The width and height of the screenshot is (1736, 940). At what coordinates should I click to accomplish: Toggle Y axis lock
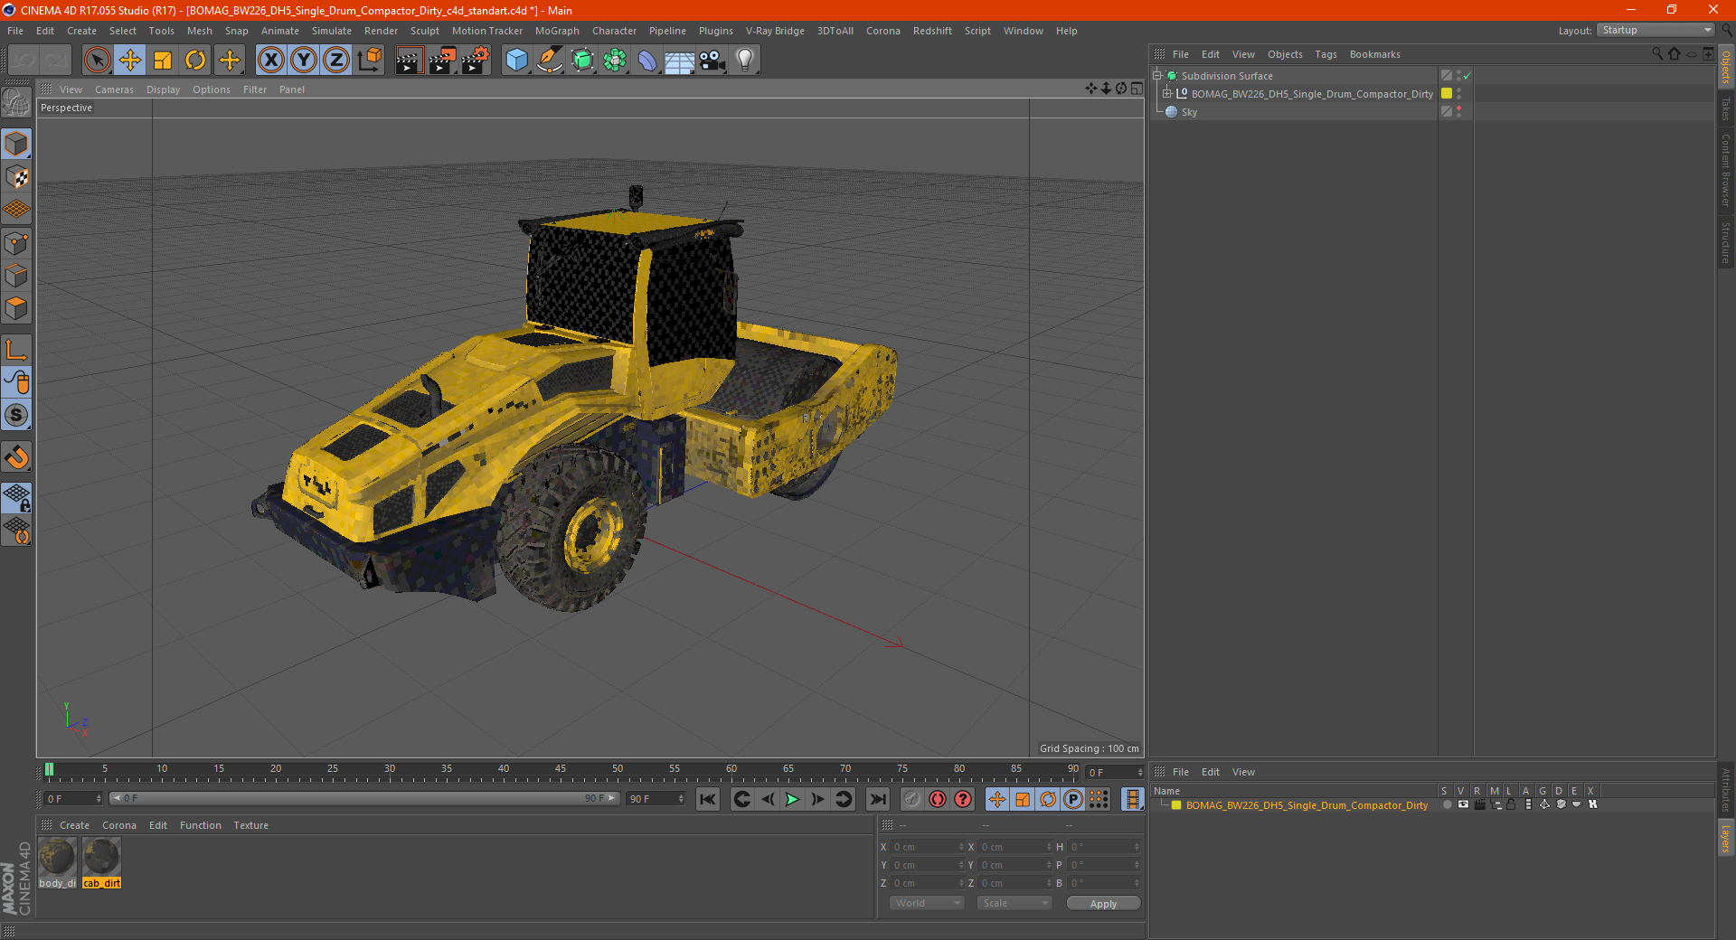coord(304,61)
